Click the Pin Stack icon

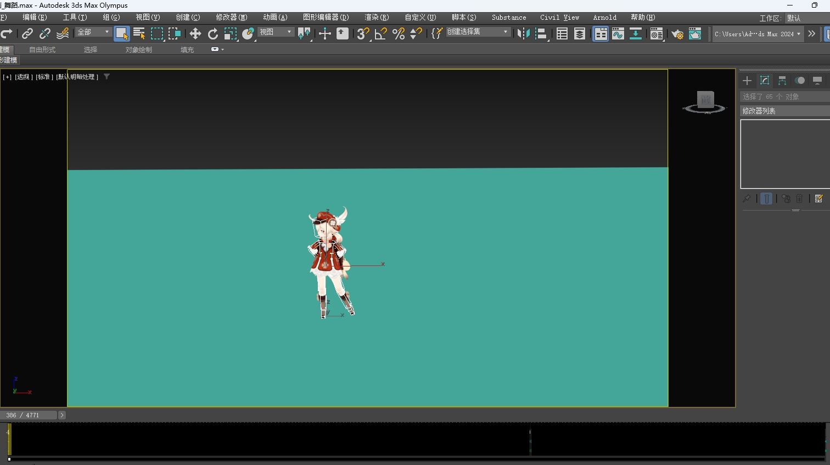[747, 199]
